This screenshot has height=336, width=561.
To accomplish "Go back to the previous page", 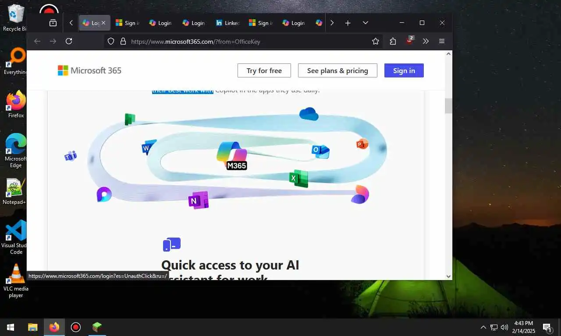I will point(37,41).
